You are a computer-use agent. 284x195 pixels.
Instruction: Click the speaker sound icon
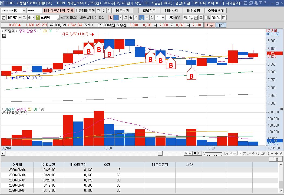[x=29, y=18]
